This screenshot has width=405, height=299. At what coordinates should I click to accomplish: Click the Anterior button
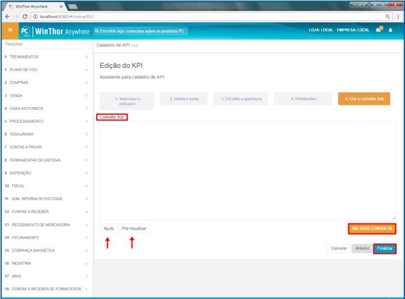pos(362,248)
